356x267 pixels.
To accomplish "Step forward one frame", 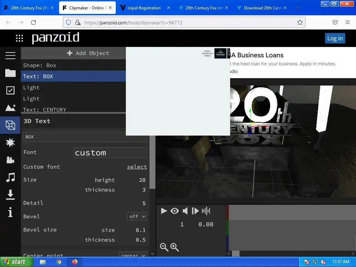I will tap(195, 211).
